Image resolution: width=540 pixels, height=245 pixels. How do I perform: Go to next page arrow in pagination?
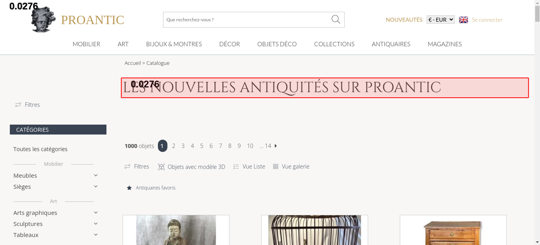[x=276, y=146]
